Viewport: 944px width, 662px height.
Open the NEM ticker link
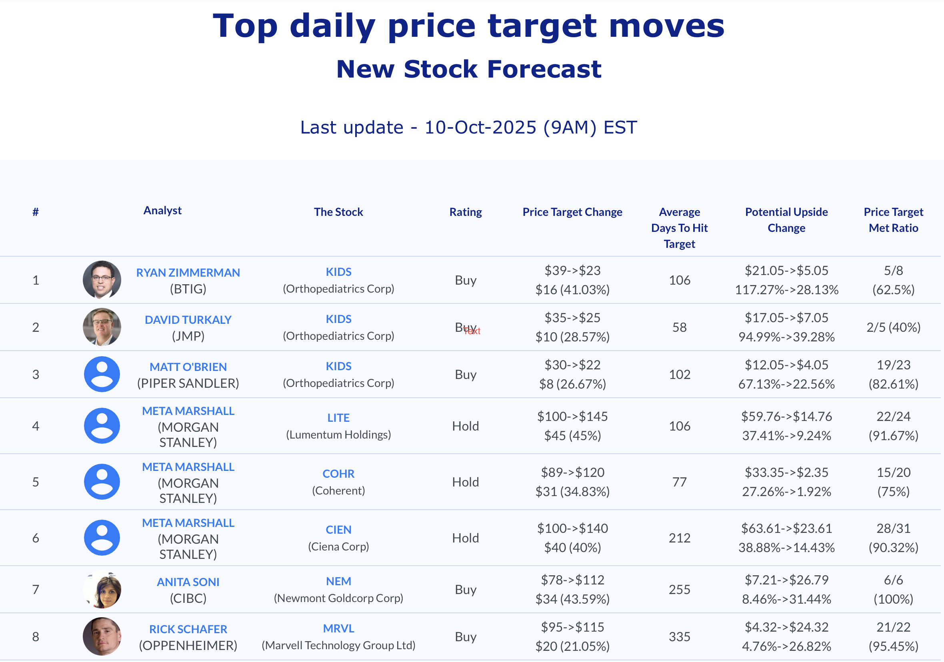click(x=338, y=581)
